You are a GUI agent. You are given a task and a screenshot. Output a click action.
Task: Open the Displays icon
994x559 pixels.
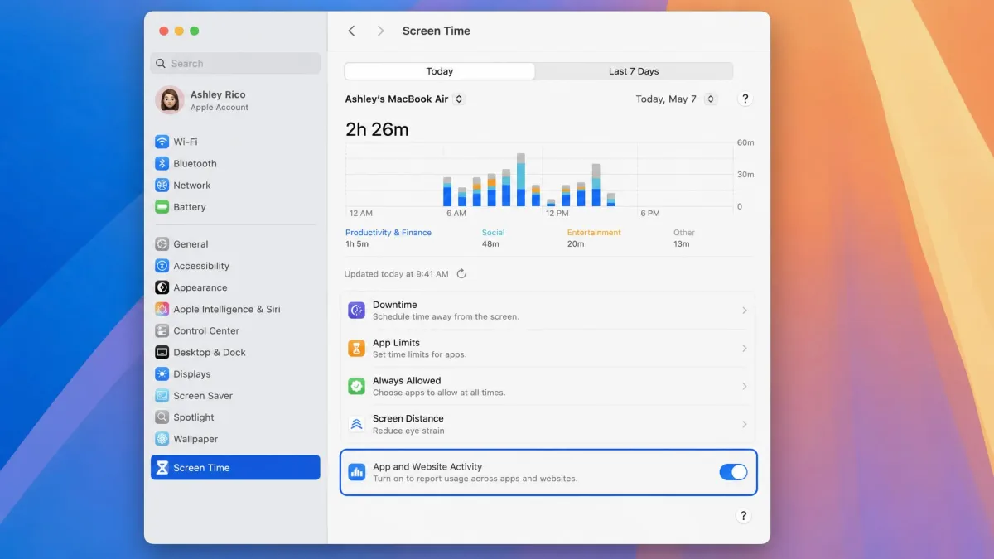point(162,373)
